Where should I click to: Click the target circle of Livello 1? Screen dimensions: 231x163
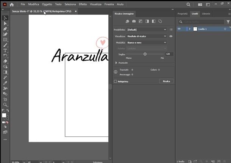click(225, 29)
